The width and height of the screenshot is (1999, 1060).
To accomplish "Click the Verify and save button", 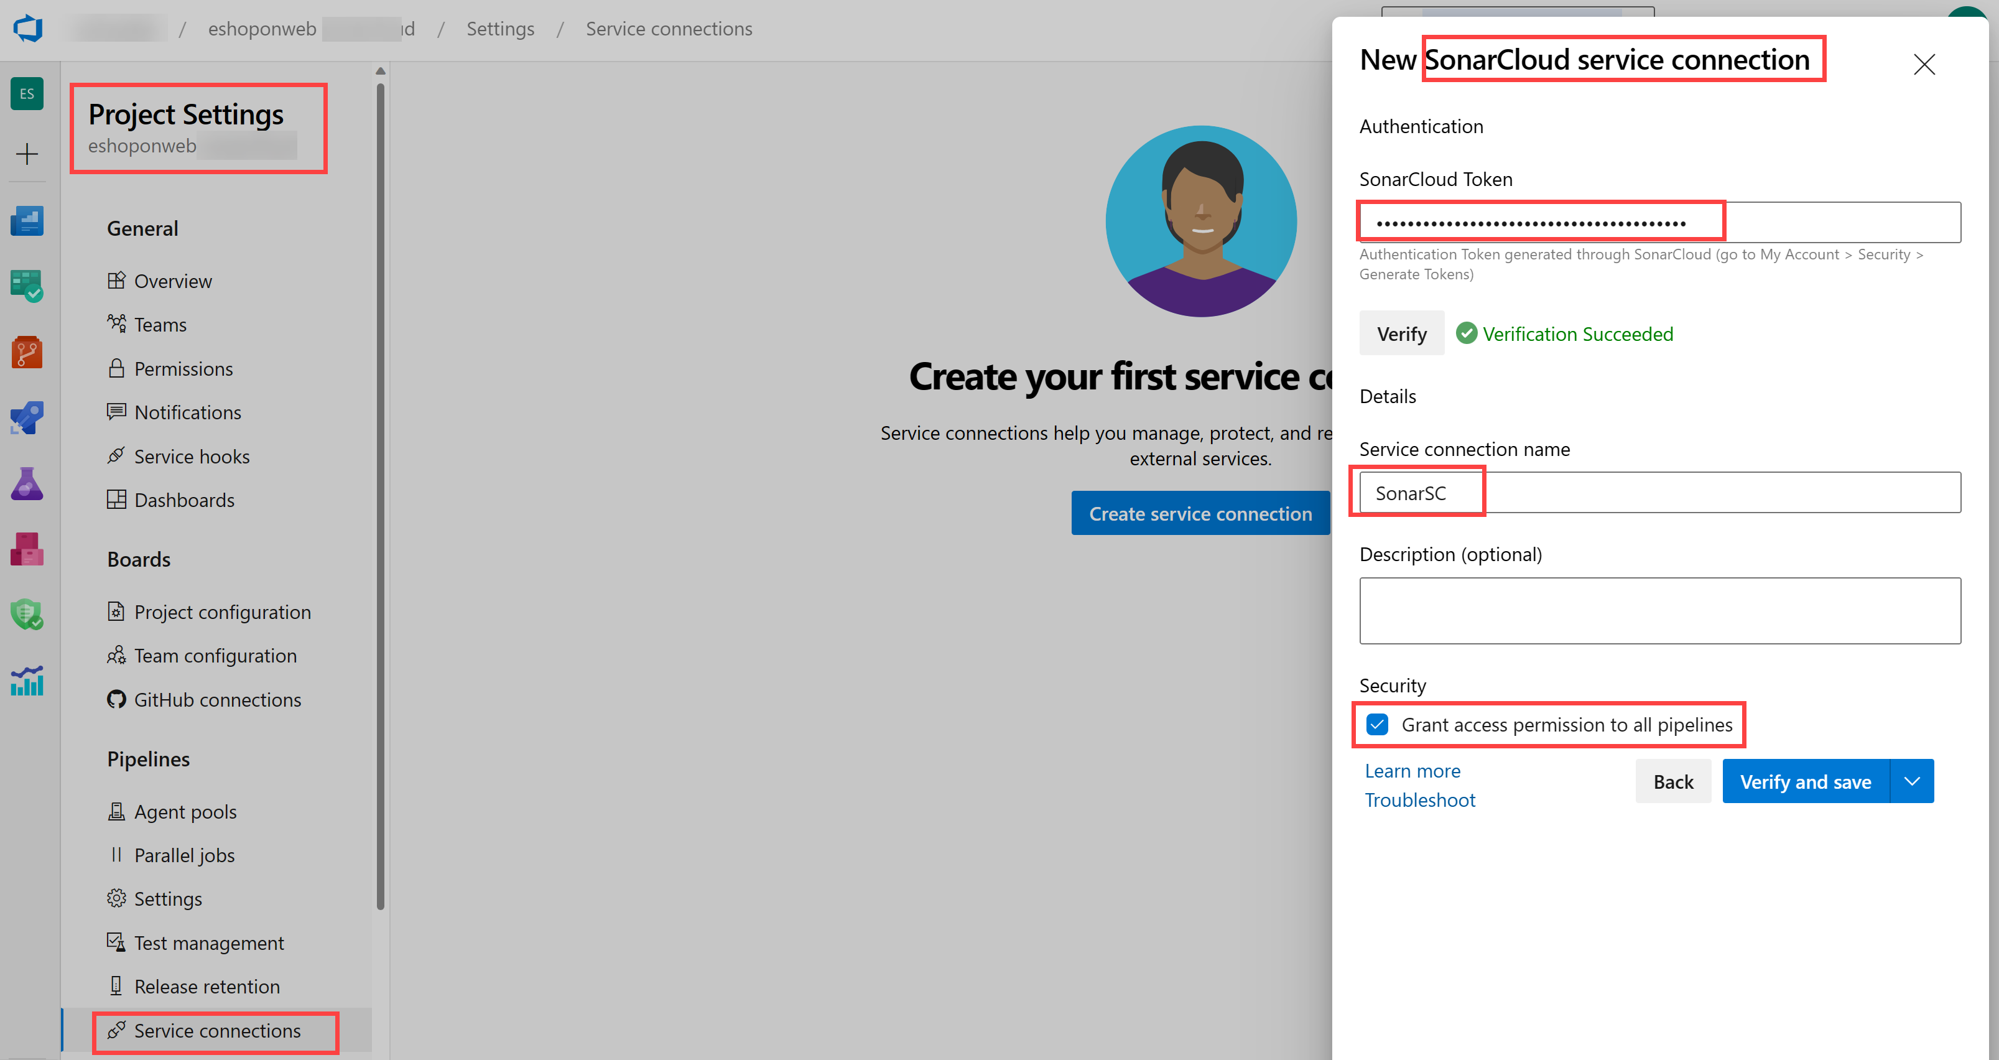I will 1806,781.
